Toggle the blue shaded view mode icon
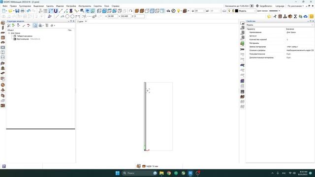Image resolution: width=315 pixels, height=177 pixels. 152,11
